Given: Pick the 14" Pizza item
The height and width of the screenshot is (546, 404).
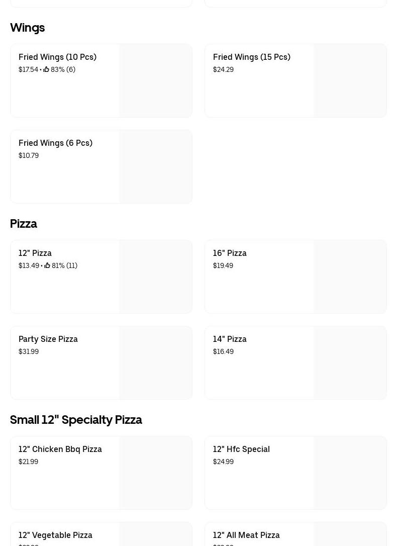Looking at the screenshot, I should click(230, 339).
